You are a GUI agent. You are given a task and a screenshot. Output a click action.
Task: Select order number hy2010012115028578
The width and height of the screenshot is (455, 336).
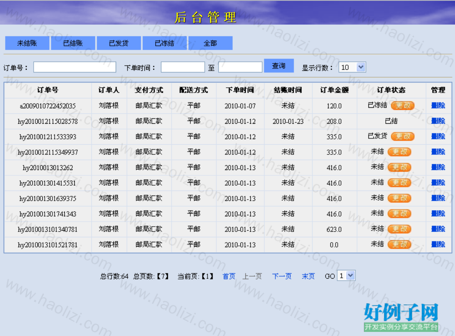pyautogui.click(x=48, y=121)
